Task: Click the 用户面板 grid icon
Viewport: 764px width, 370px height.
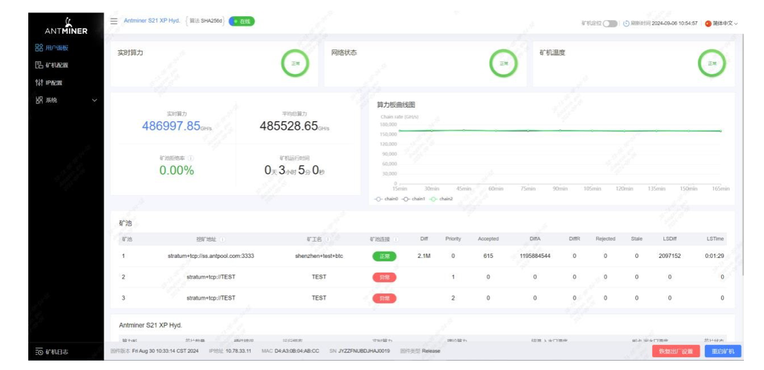Action: (38, 48)
